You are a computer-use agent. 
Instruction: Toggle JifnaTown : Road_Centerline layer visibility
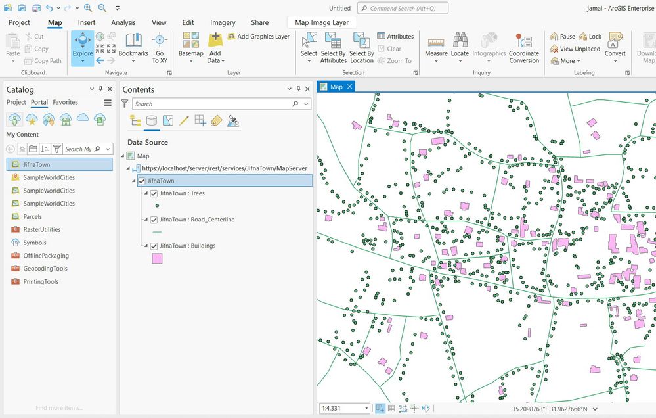(154, 220)
